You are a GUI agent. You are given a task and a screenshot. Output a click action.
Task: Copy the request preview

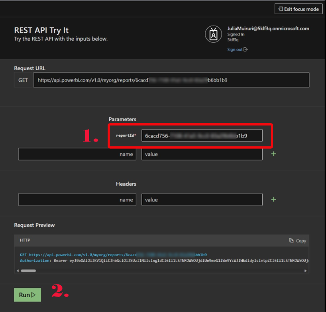[298, 241]
